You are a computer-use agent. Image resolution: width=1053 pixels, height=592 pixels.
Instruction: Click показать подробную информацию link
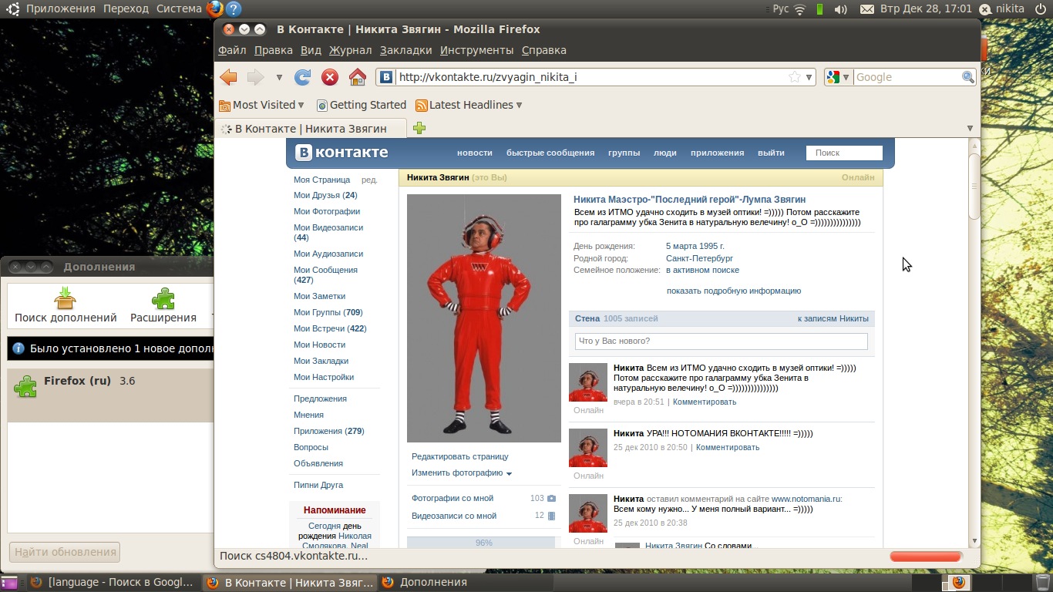pyautogui.click(x=733, y=291)
